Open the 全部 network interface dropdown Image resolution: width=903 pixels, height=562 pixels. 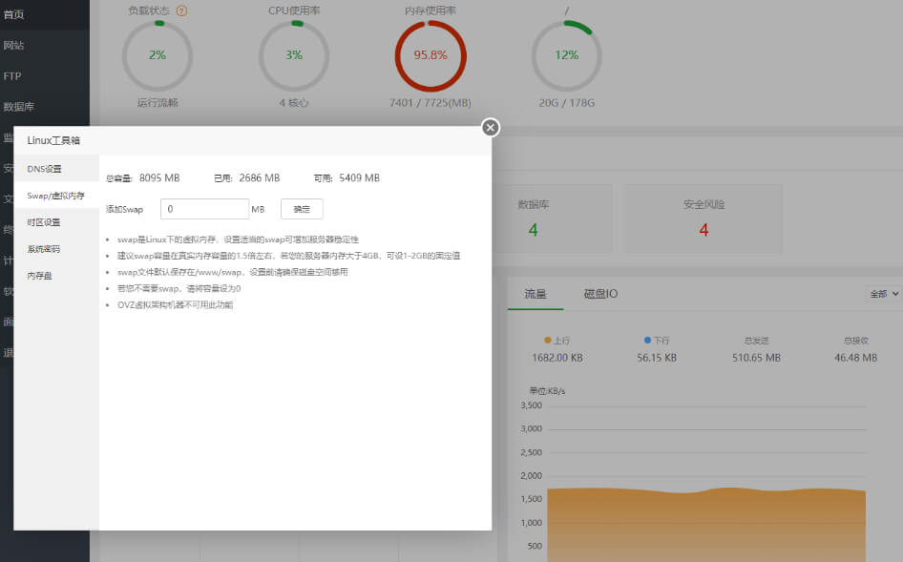(x=883, y=294)
